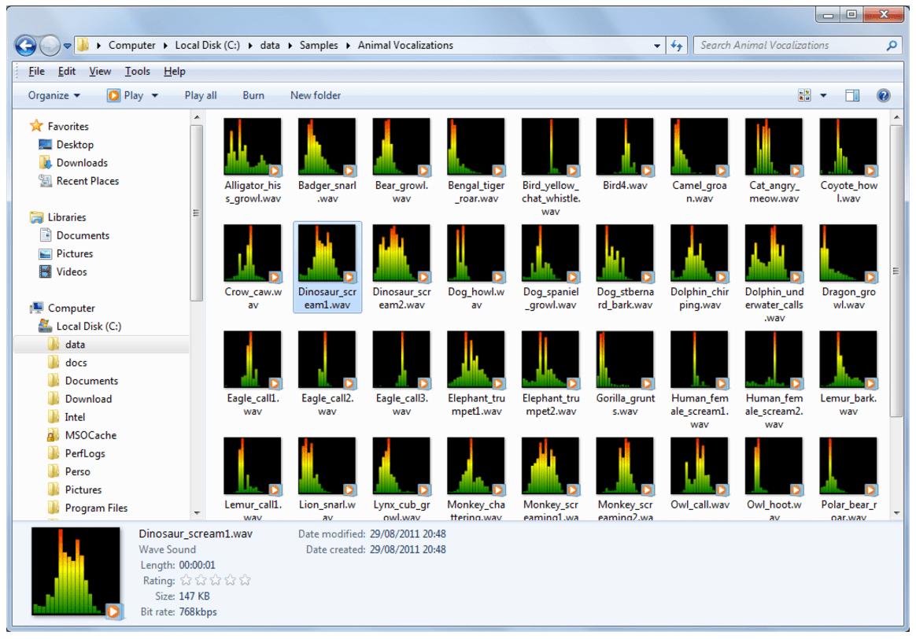The height and width of the screenshot is (639, 916).
Task: Select Dog_howl.wav file icon
Action: tap(476, 253)
